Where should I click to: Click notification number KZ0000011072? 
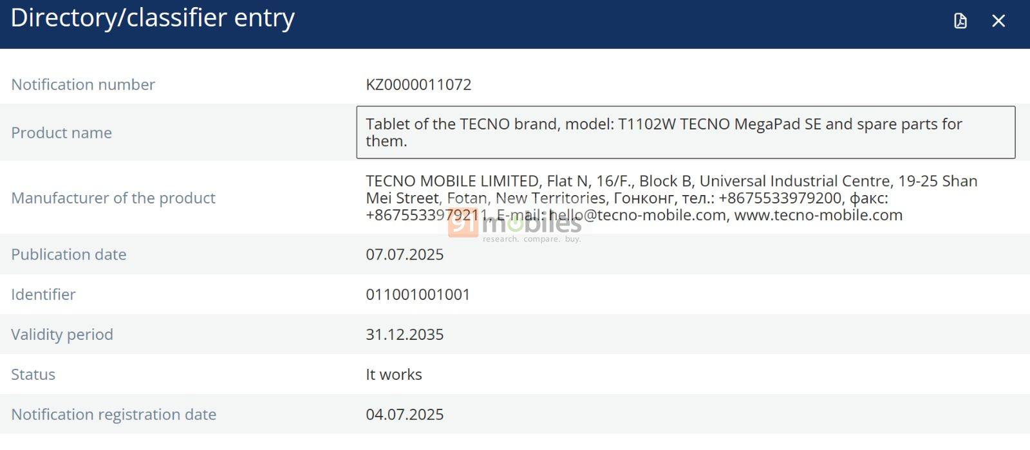tap(418, 84)
